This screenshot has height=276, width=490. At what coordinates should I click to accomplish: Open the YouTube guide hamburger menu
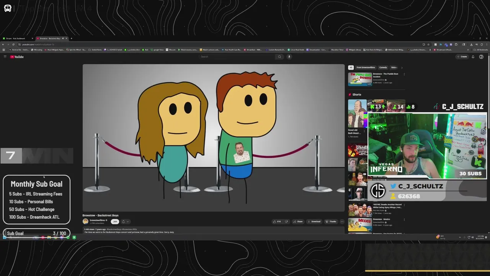click(5, 57)
